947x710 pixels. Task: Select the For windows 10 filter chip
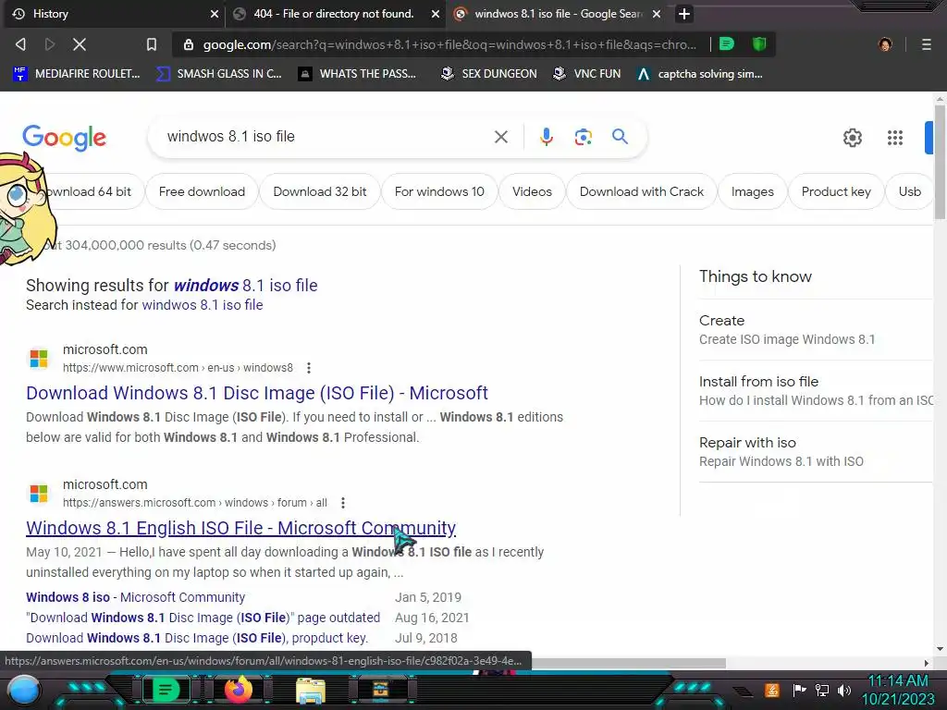coord(439,191)
